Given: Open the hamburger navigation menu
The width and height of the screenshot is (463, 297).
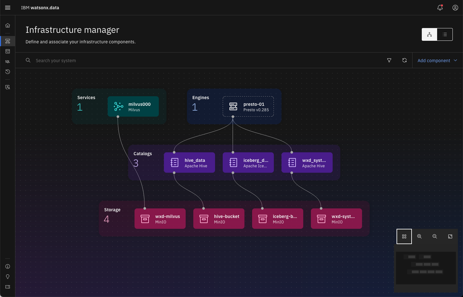Looking at the screenshot, I should [8, 8].
